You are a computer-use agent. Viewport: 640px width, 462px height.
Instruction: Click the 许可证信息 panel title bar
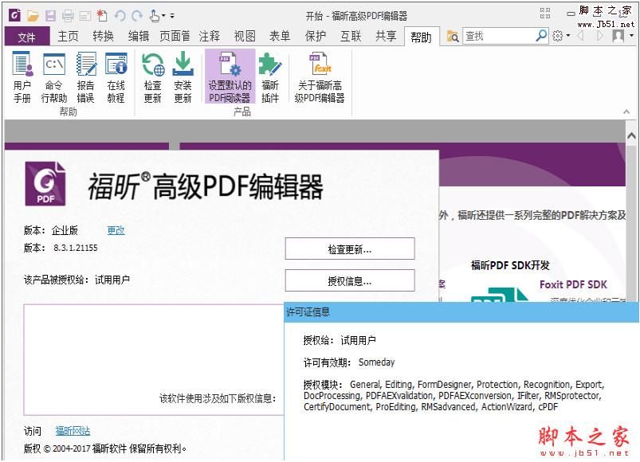pos(461,312)
